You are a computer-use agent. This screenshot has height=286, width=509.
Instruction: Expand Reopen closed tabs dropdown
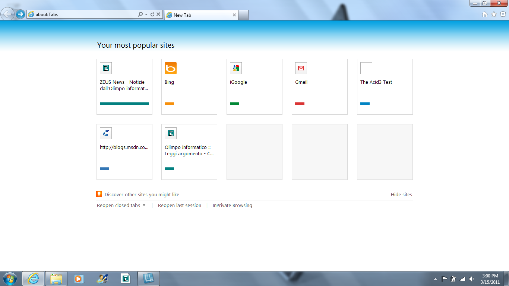pyautogui.click(x=121, y=206)
